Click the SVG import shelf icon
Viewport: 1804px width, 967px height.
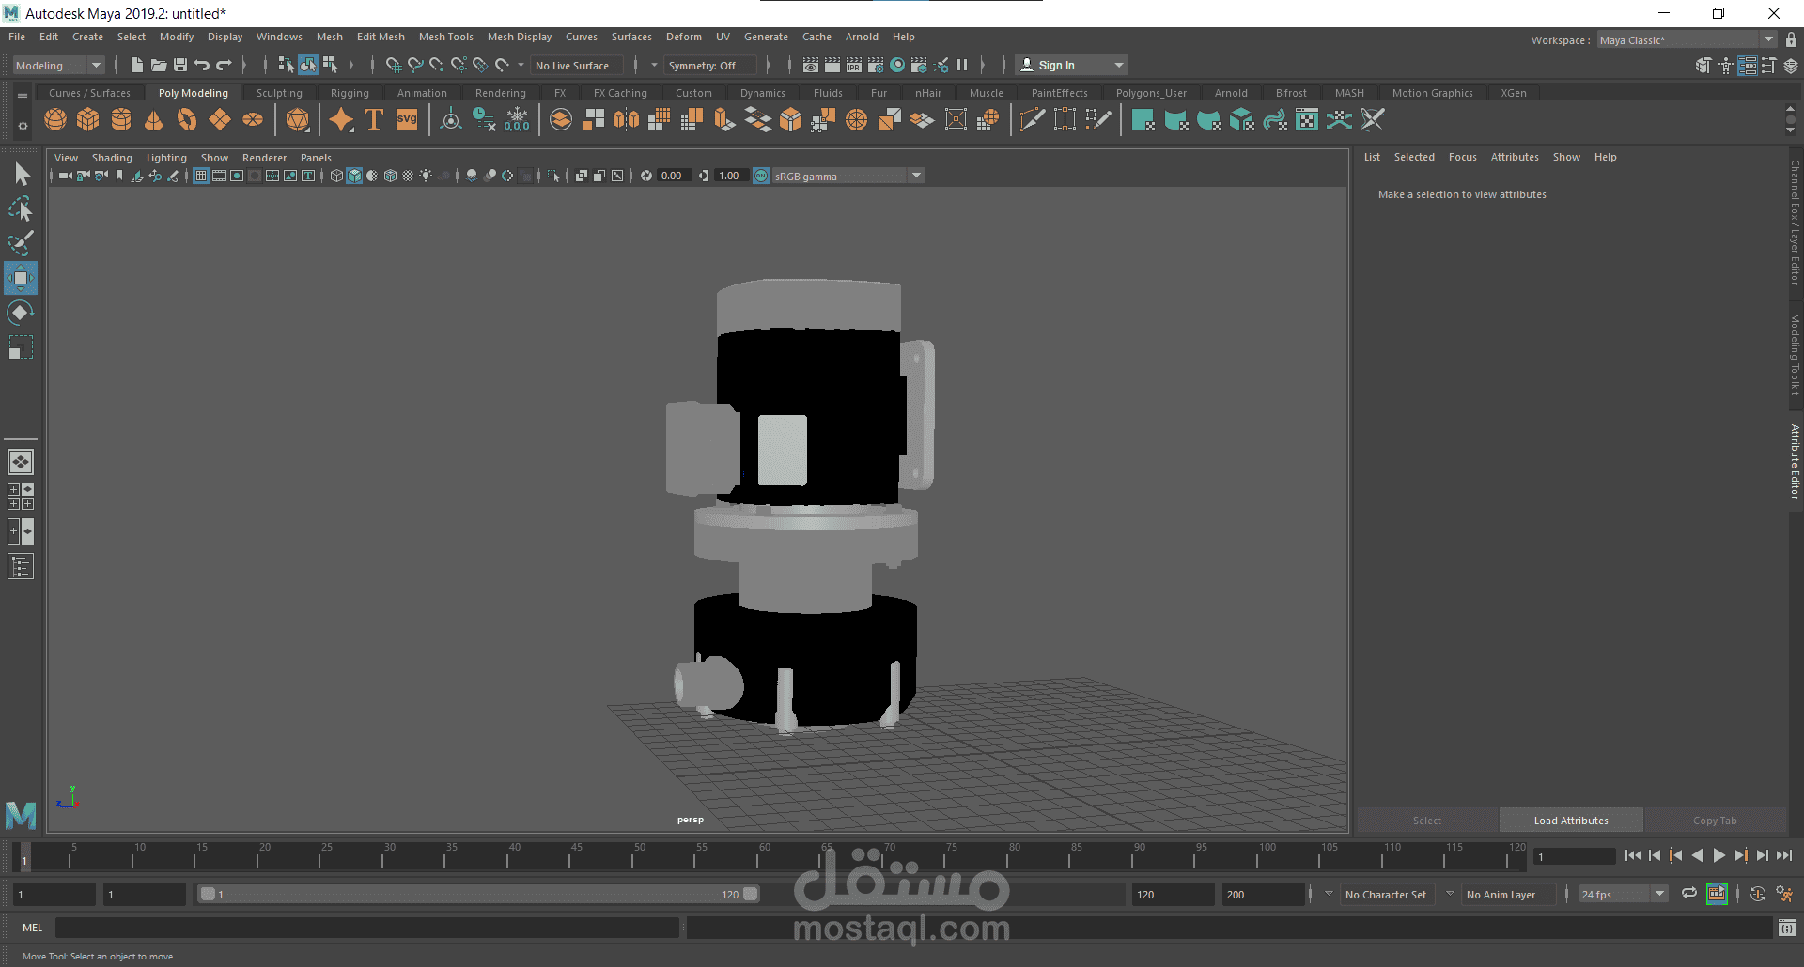click(407, 120)
